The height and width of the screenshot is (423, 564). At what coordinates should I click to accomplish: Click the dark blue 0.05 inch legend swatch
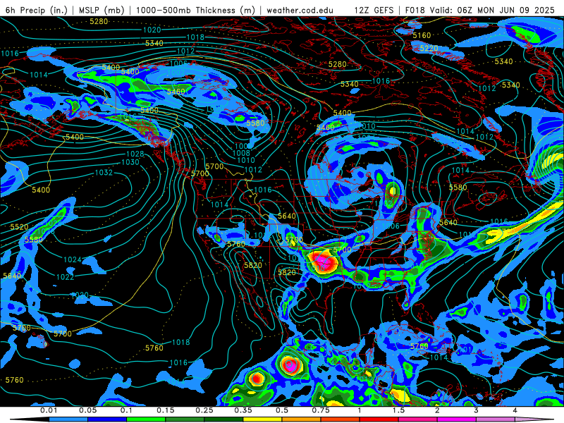coord(107,419)
